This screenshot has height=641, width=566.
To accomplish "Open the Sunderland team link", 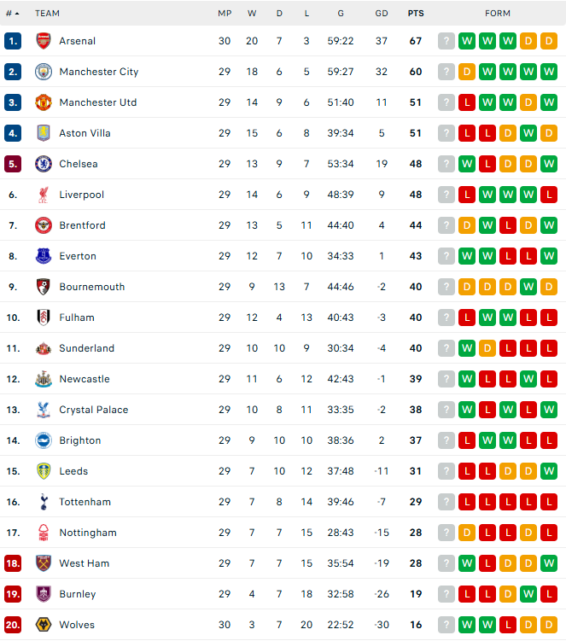I will (x=86, y=348).
